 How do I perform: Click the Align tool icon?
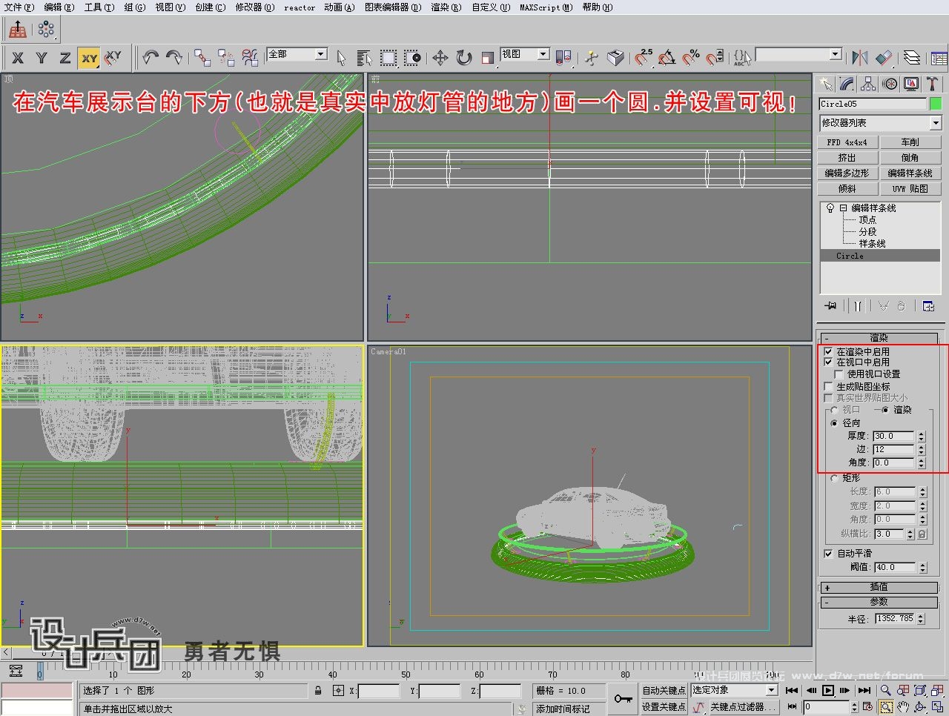click(x=884, y=58)
